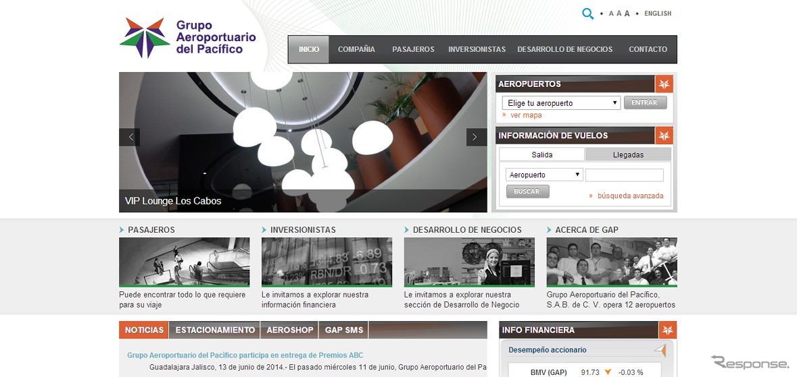Viewport: 797px width, 377px height.
Task: Switch language to English
Action: 658,13
